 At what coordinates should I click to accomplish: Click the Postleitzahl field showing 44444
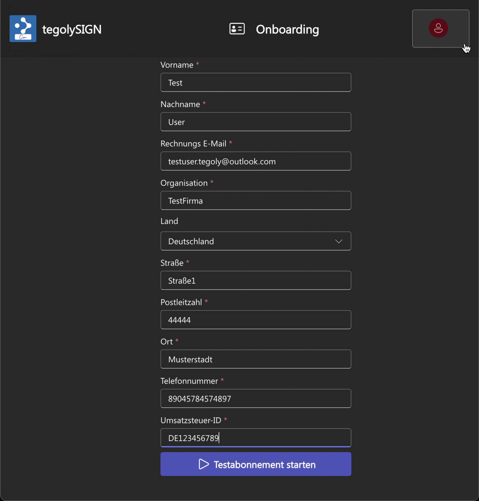(x=255, y=320)
